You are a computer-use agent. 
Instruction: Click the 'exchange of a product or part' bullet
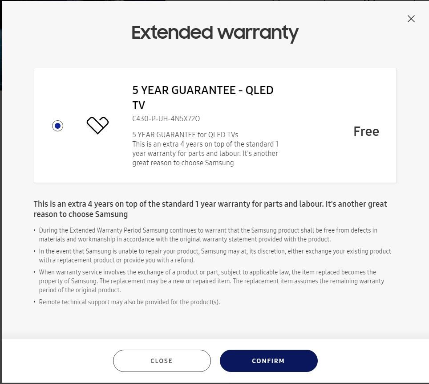coord(211,281)
